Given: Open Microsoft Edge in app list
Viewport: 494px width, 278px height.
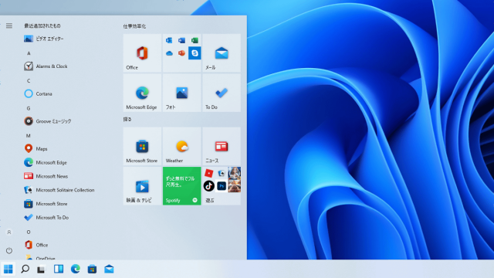Looking at the screenshot, I should click(x=46, y=162).
